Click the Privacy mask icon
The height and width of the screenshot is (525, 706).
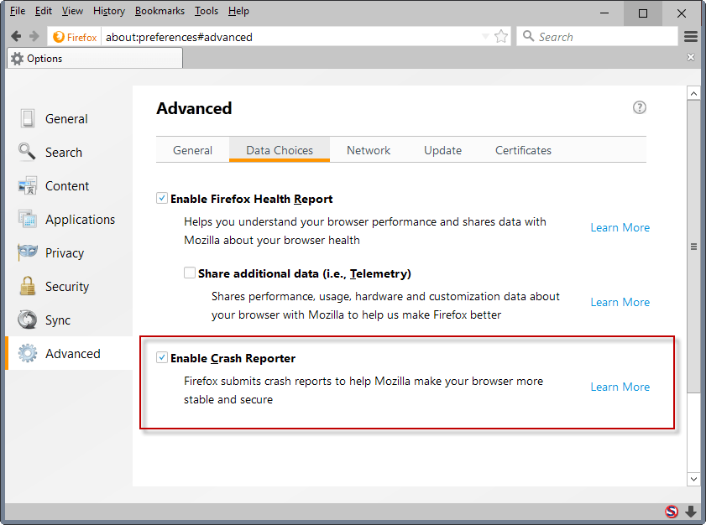coord(28,252)
